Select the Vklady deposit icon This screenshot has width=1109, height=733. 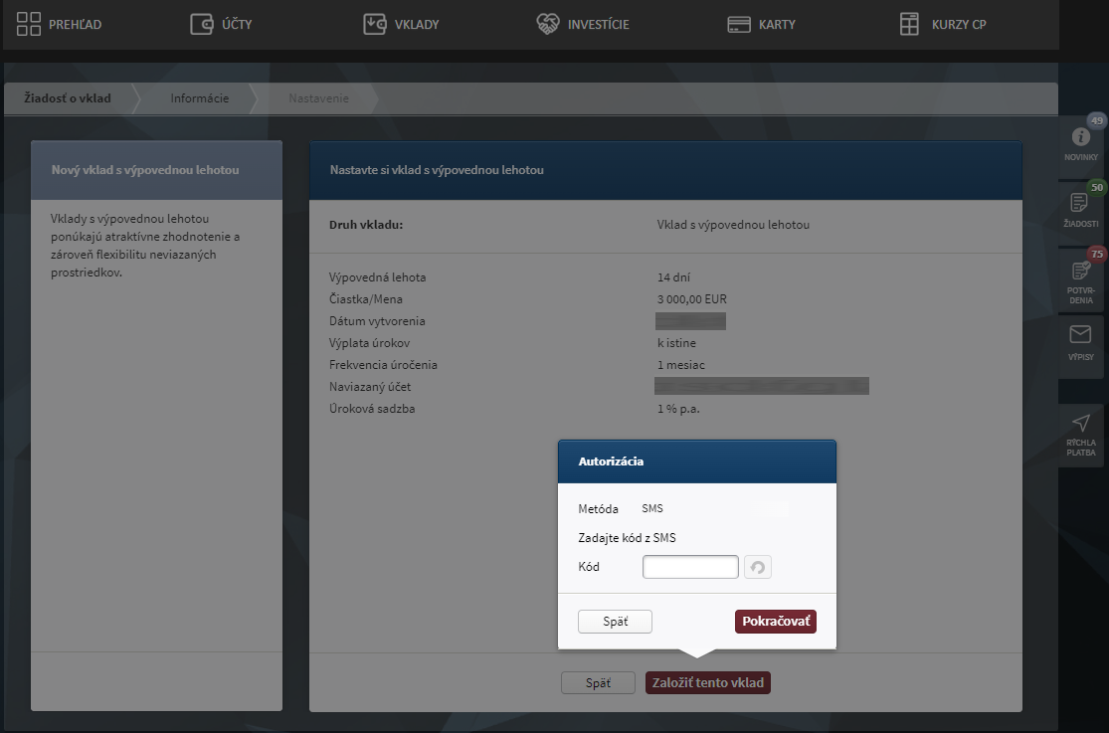(374, 24)
